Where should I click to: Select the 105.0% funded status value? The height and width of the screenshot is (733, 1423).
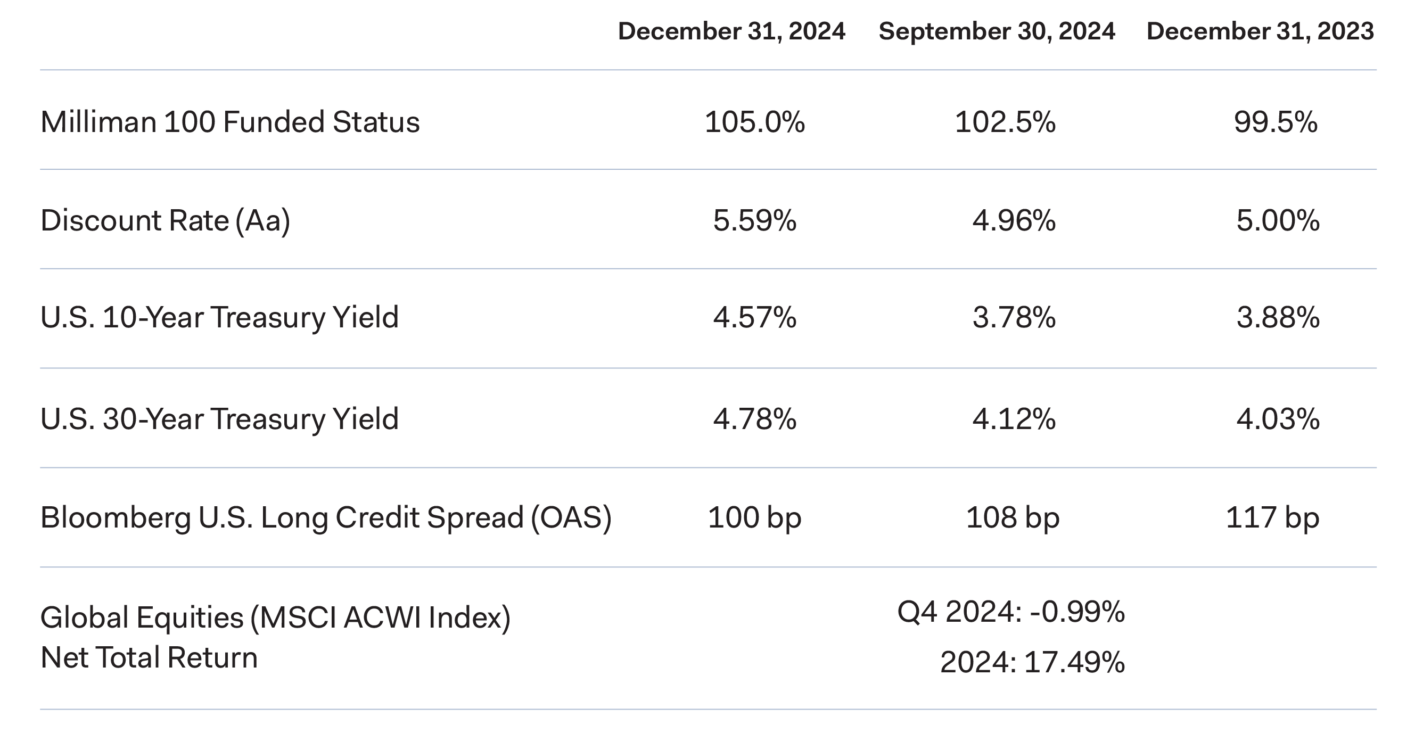pyautogui.click(x=754, y=121)
